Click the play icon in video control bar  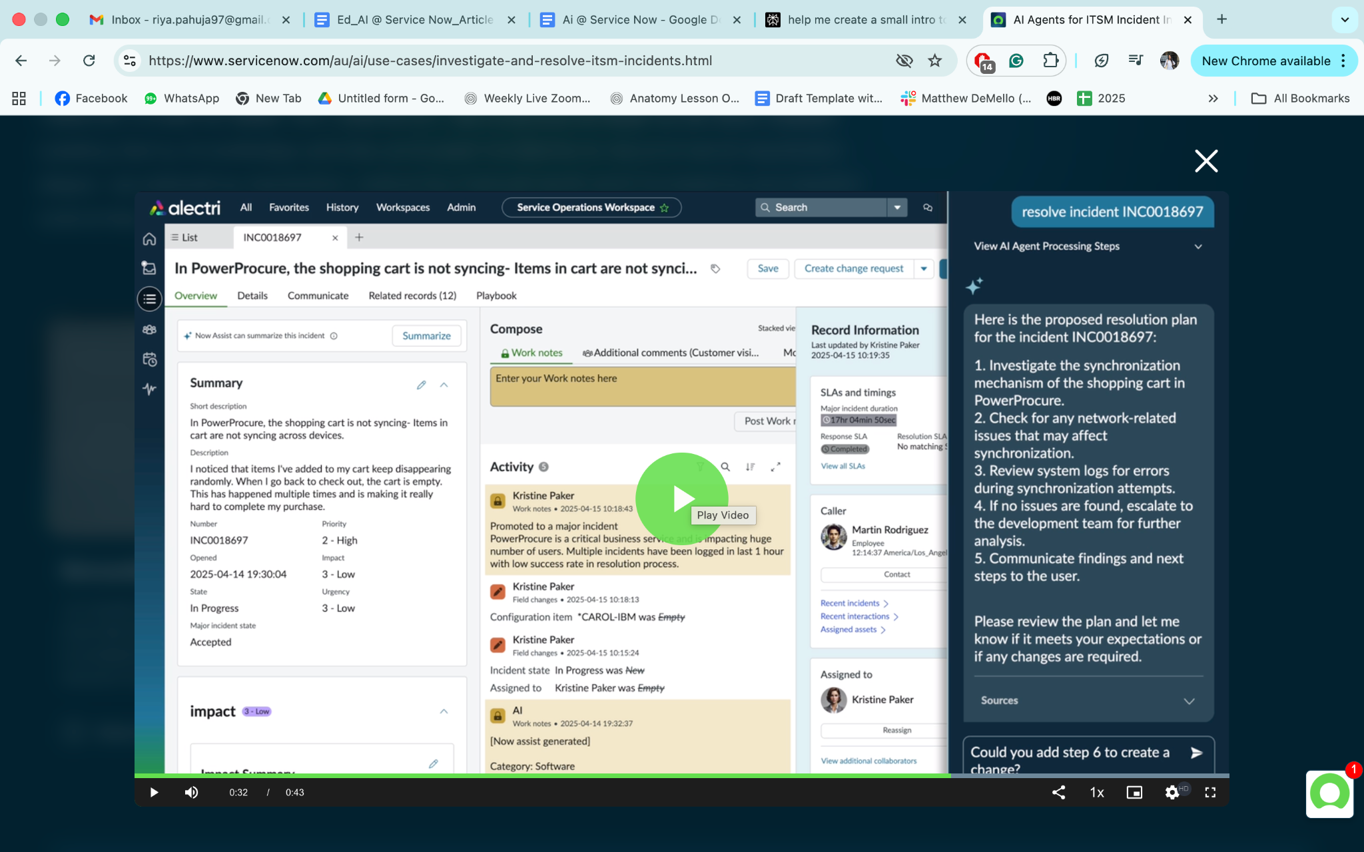coord(154,792)
